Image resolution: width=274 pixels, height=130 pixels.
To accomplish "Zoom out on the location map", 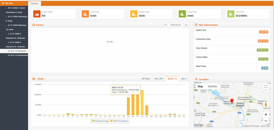I will click(266, 121).
